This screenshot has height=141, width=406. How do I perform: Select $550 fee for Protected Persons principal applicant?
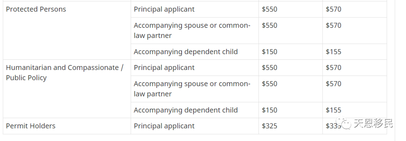point(270,9)
